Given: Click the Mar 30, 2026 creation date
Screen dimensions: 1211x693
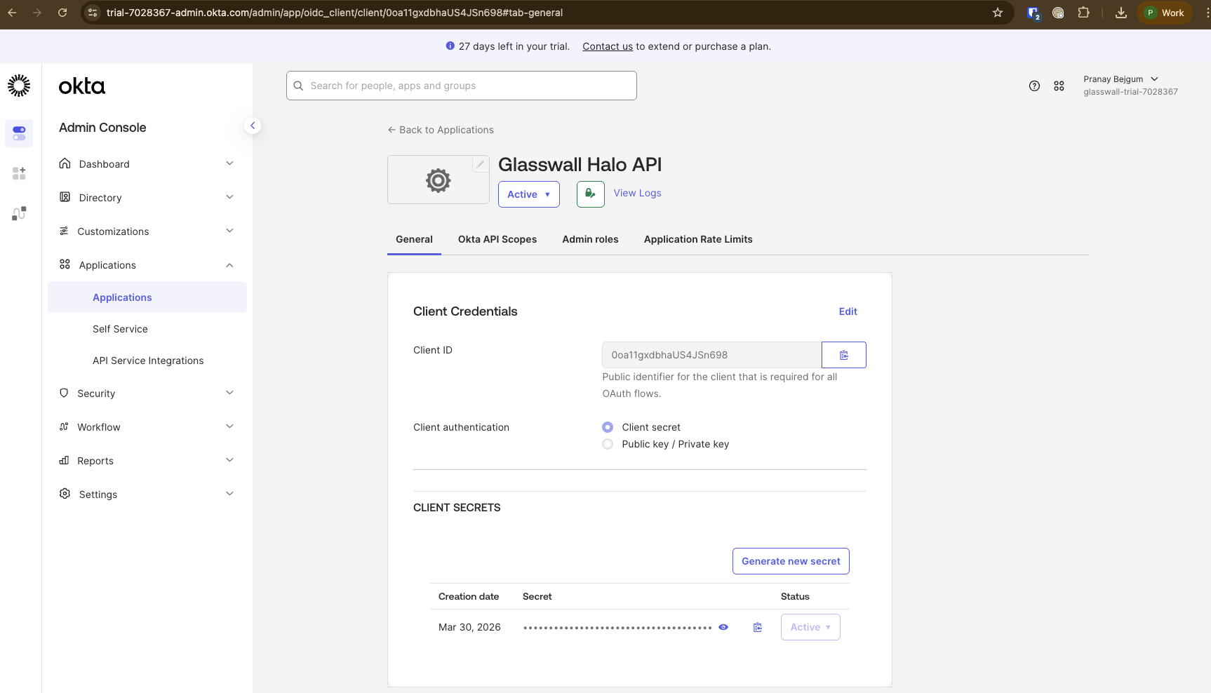Looking at the screenshot, I should coord(469,627).
